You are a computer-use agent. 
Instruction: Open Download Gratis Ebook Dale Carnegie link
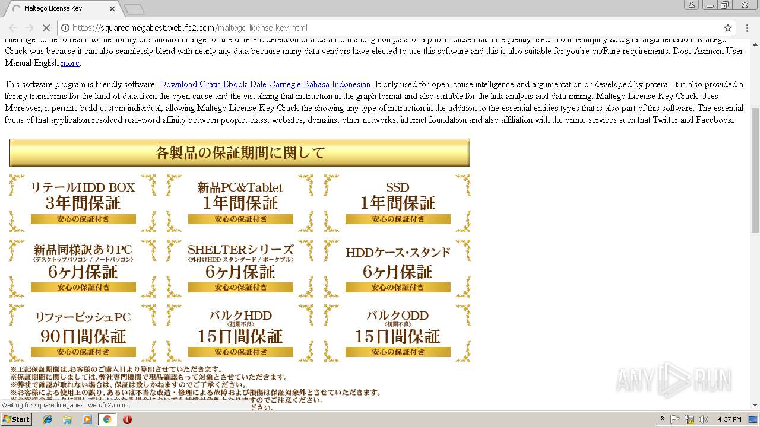265,84
